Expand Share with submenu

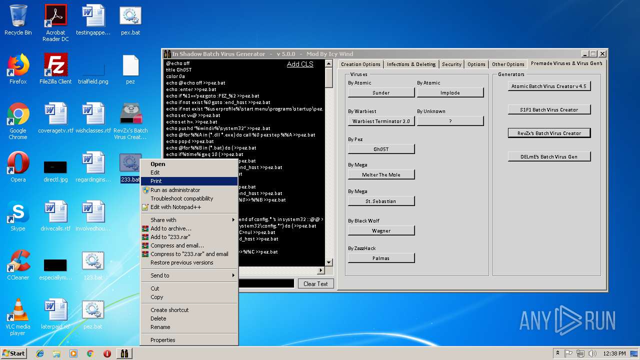189,220
